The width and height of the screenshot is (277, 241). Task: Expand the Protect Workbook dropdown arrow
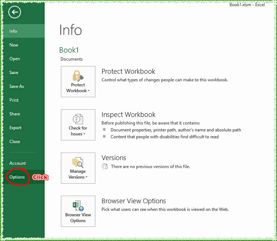point(89,90)
